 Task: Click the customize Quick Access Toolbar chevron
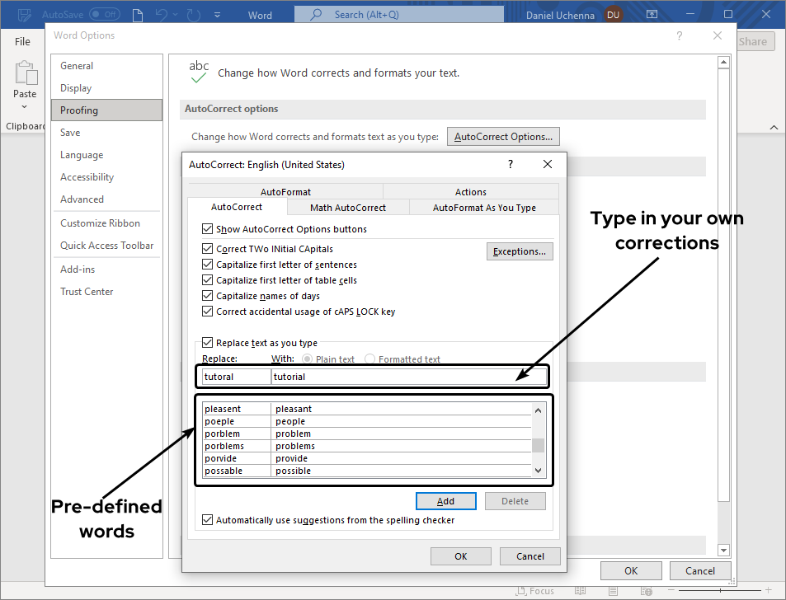coord(218,14)
